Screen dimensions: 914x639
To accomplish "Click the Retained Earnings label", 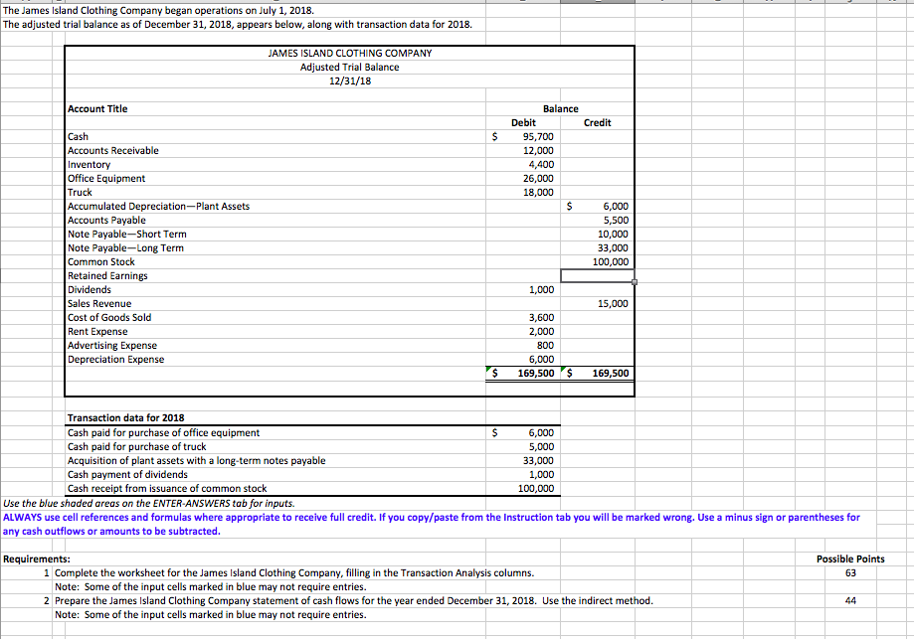I will pyautogui.click(x=107, y=276).
